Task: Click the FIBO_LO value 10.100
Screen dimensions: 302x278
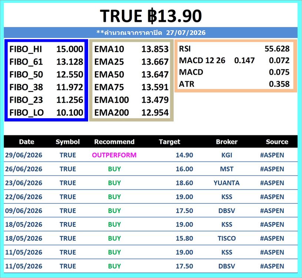Action: click(70, 112)
